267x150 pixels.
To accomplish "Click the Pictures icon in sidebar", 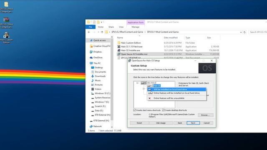I will coord(93,85).
